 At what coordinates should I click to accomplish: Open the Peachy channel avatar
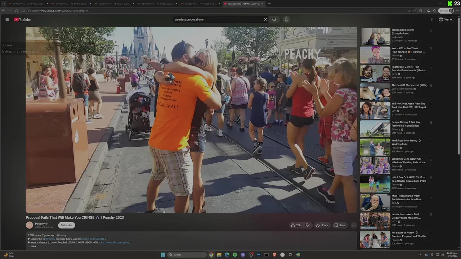click(30, 225)
